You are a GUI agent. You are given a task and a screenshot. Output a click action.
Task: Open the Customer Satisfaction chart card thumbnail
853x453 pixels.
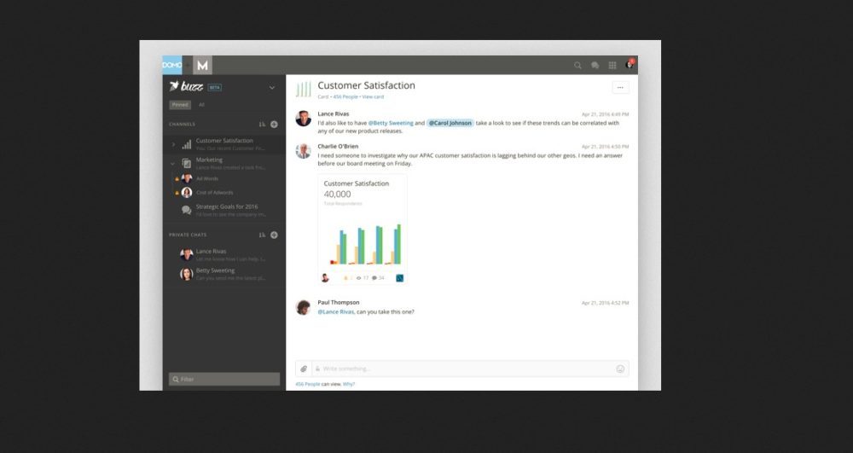click(x=363, y=229)
